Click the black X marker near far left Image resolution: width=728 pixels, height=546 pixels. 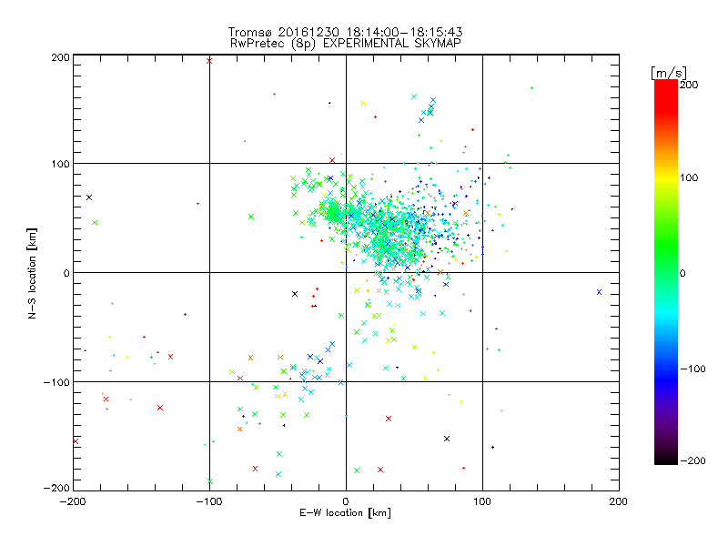click(89, 197)
